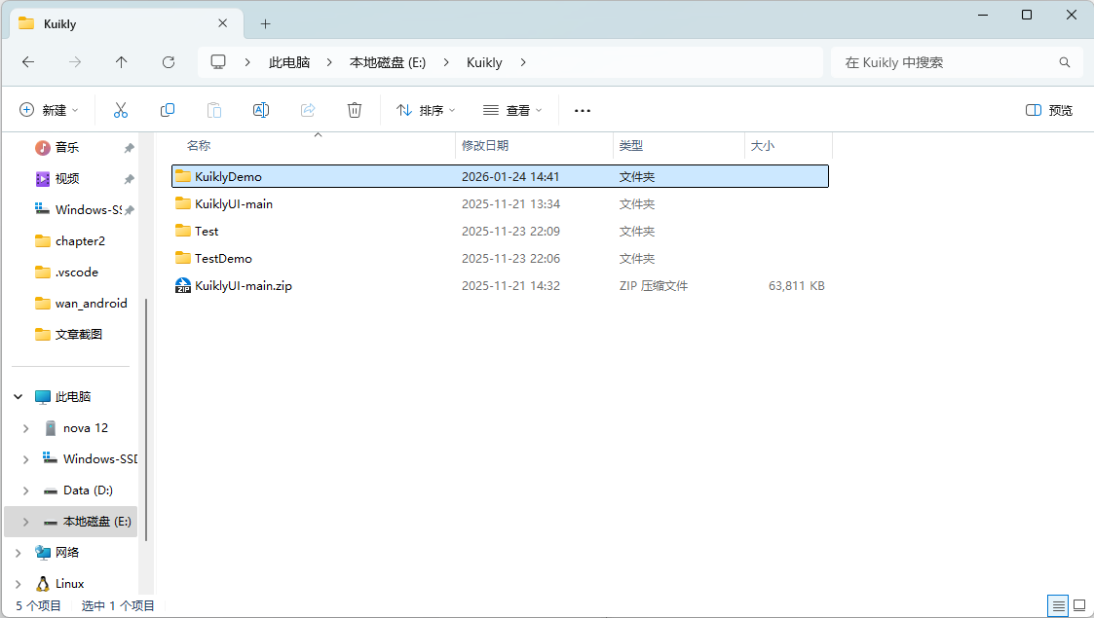This screenshot has height=618, width=1094.
Task: Click the 本地磁盘 (E:) breadcrumb segment
Action: [x=388, y=62]
